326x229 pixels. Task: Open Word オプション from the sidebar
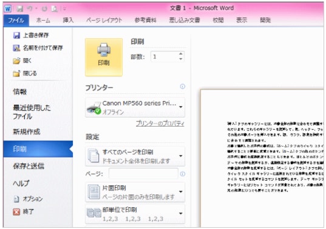[x=28, y=199]
